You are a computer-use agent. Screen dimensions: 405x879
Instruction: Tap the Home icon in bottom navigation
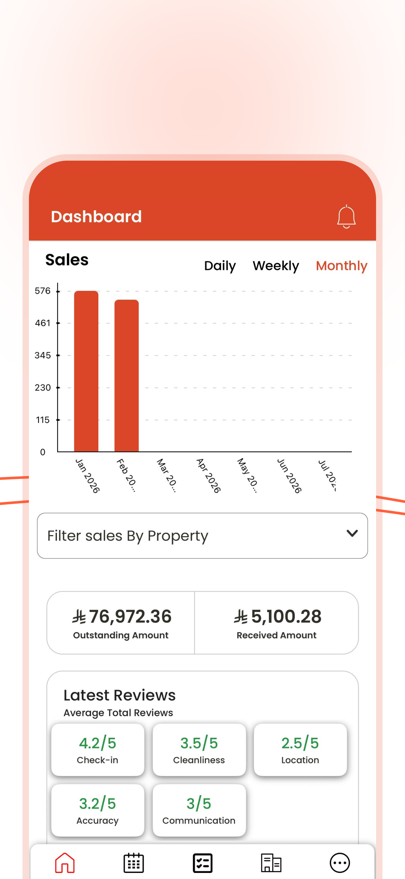coord(65,862)
